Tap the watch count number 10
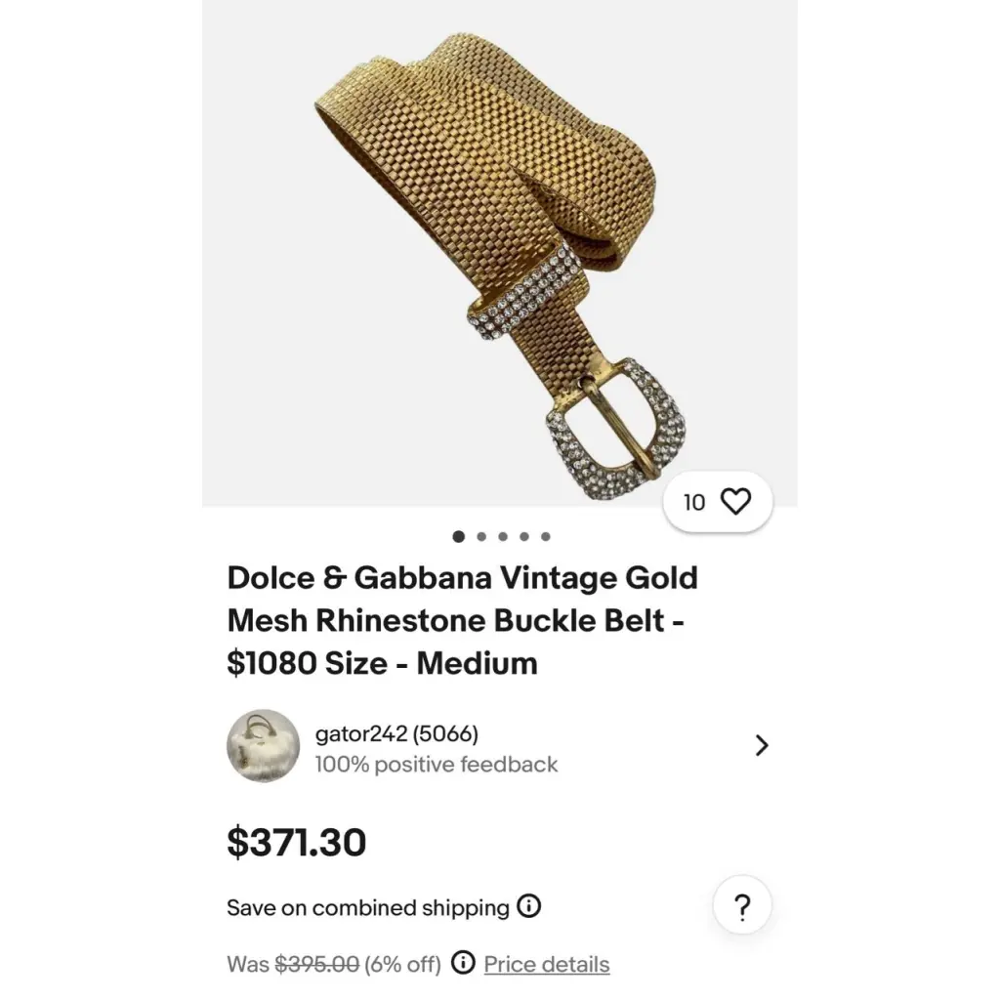This screenshot has height=1000, width=1000. 694,503
